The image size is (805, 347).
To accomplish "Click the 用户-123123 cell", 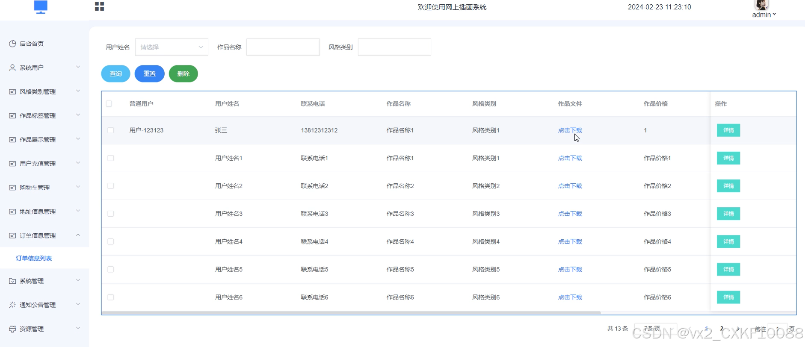I will tap(146, 130).
